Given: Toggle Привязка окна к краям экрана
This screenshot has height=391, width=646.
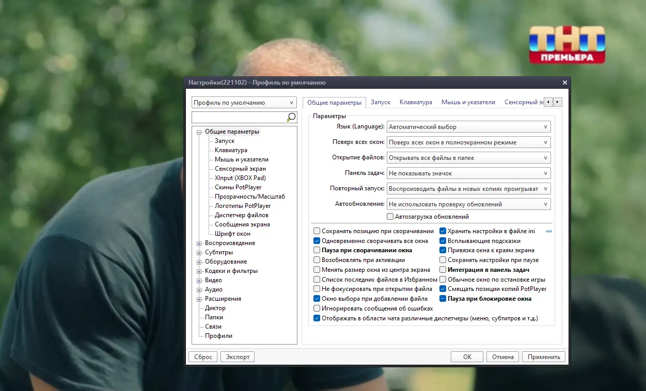Looking at the screenshot, I should coord(443,250).
